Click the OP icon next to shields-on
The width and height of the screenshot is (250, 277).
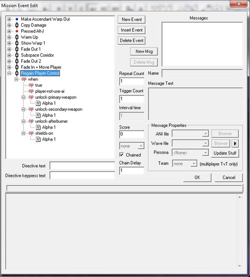pos(31,133)
